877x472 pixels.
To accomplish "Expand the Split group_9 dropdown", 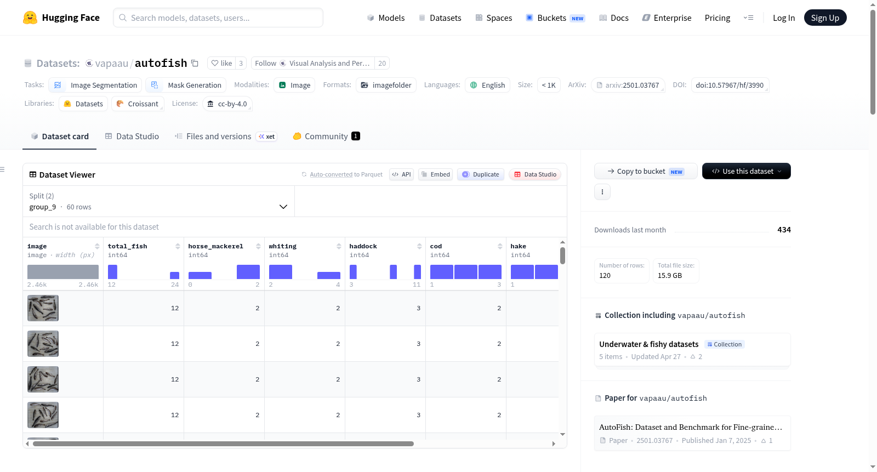I will pyautogui.click(x=159, y=201).
